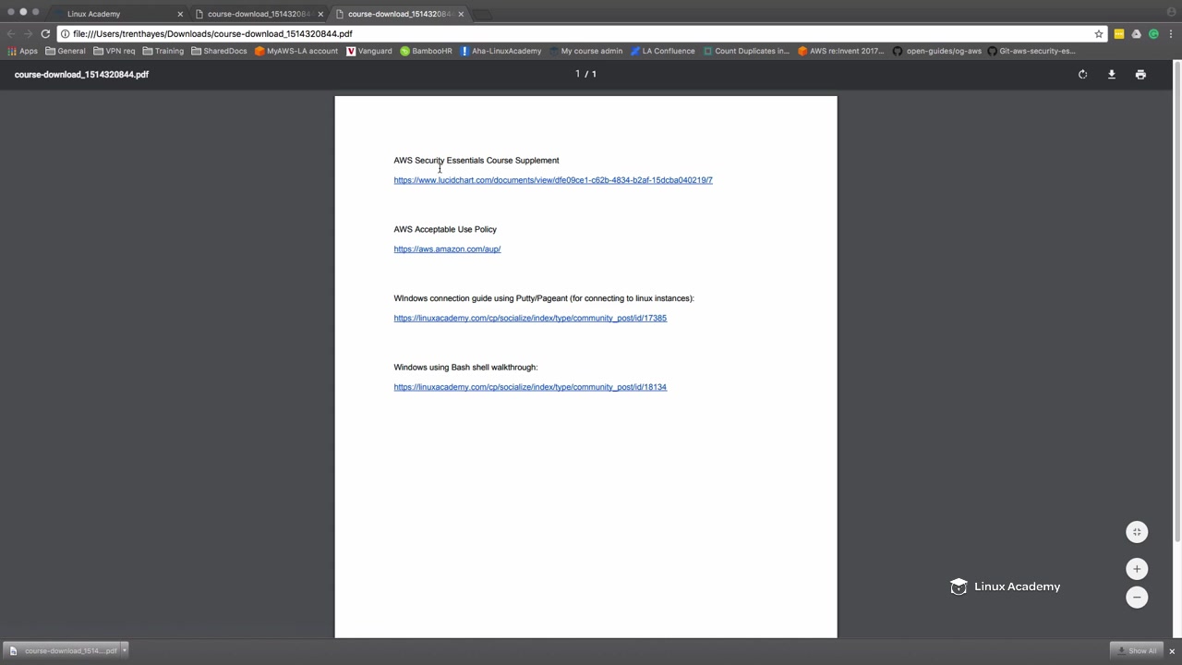The image size is (1182, 665).
Task: Follow the lucidchart.com document link
Action: pos(553,180)
